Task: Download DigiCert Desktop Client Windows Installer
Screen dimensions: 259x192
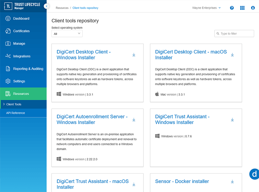Action: 134,54
